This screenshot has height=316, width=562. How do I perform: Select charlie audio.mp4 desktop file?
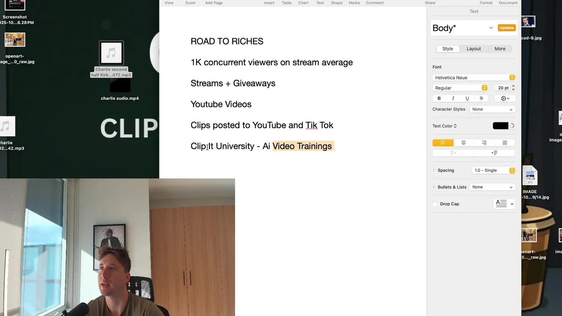click(120, 90)
